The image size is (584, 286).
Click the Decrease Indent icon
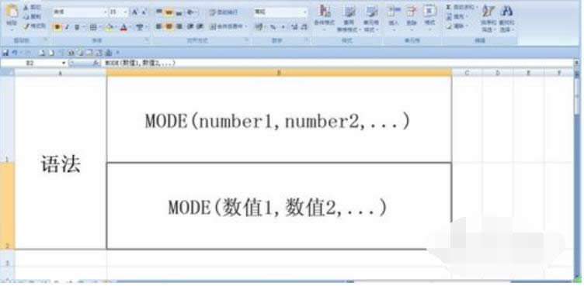[x=190, y=26]
